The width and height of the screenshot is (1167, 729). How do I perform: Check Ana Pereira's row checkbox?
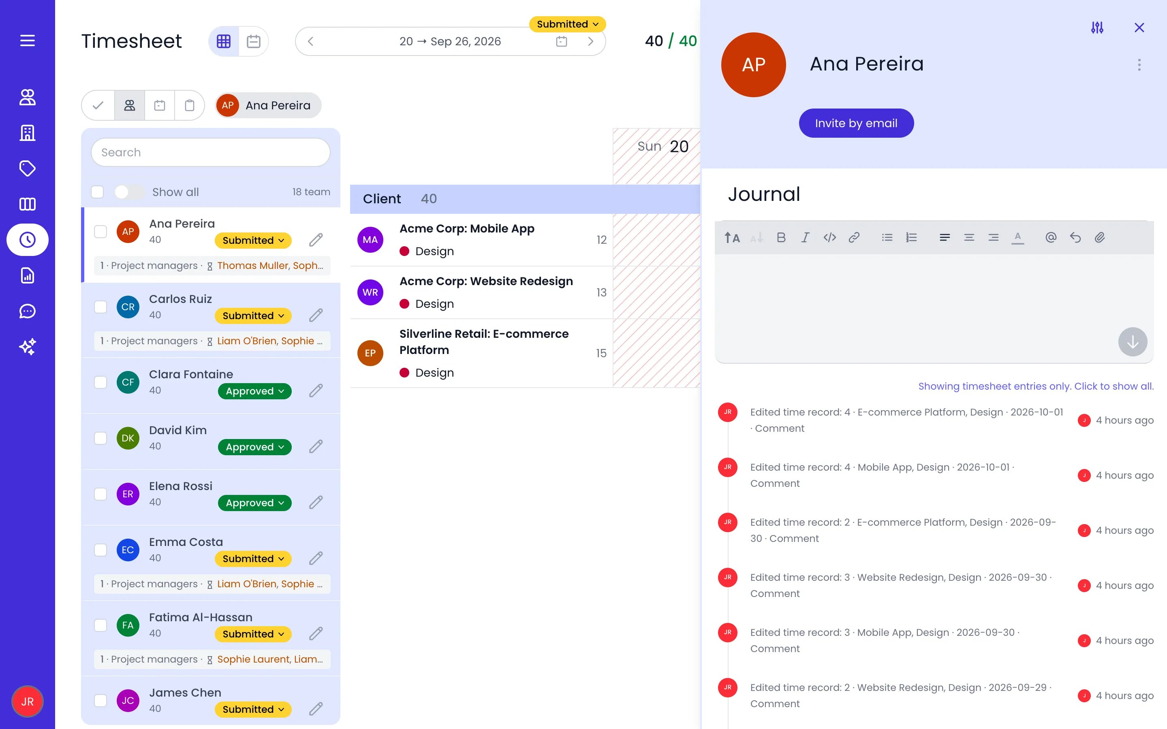coord(100,231)
